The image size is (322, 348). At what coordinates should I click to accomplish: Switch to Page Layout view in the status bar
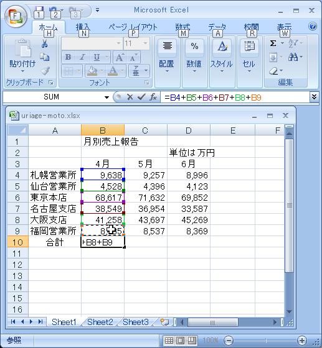coord(181,340)
